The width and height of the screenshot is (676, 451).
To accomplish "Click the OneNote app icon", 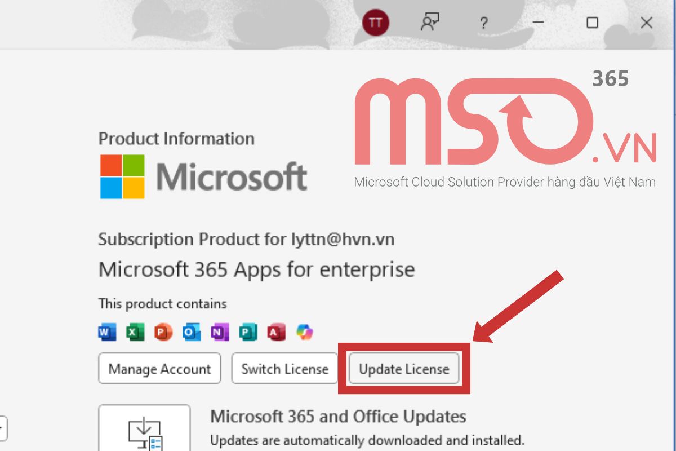I will tap(219, 333).
